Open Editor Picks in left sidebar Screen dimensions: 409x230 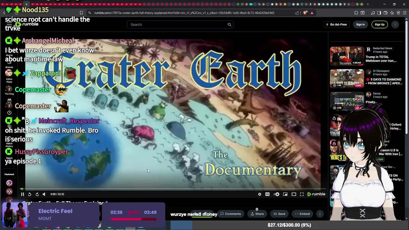(9, 75)
